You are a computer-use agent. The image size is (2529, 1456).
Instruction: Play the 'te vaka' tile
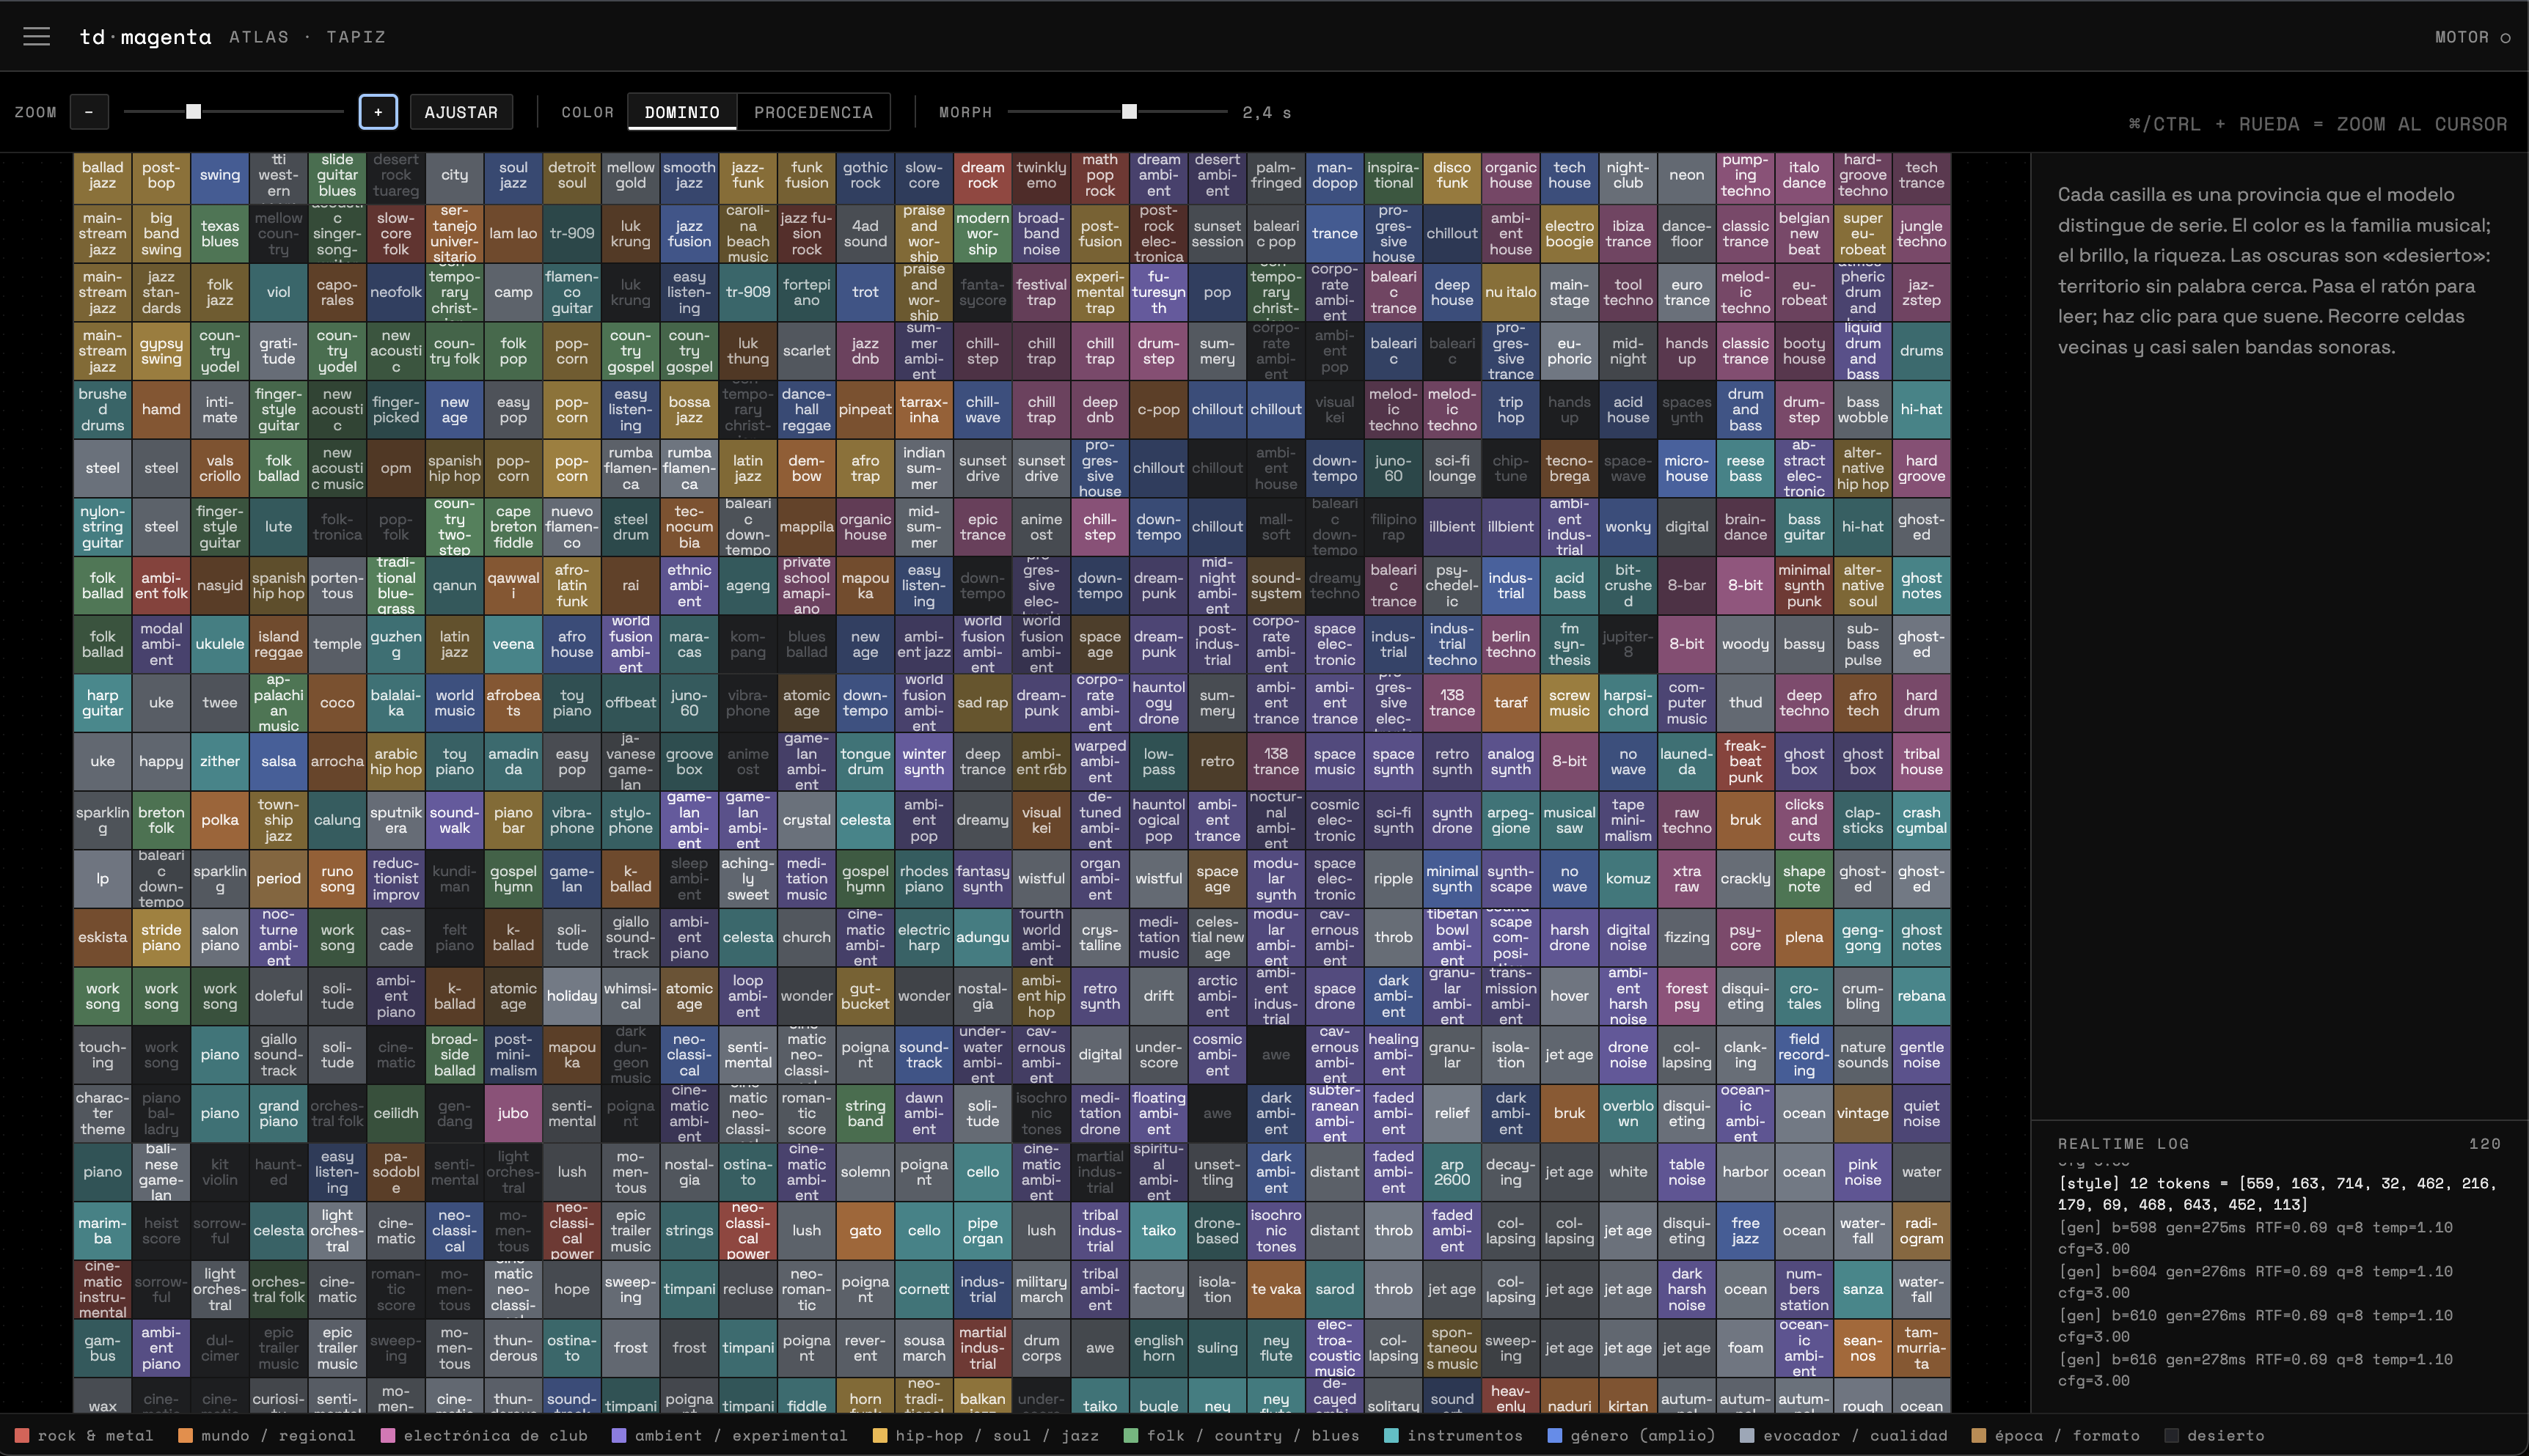[1276, 1289]
